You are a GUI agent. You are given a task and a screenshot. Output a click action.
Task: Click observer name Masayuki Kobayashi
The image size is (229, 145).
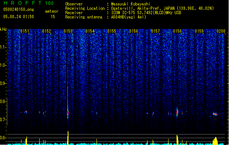131,4
